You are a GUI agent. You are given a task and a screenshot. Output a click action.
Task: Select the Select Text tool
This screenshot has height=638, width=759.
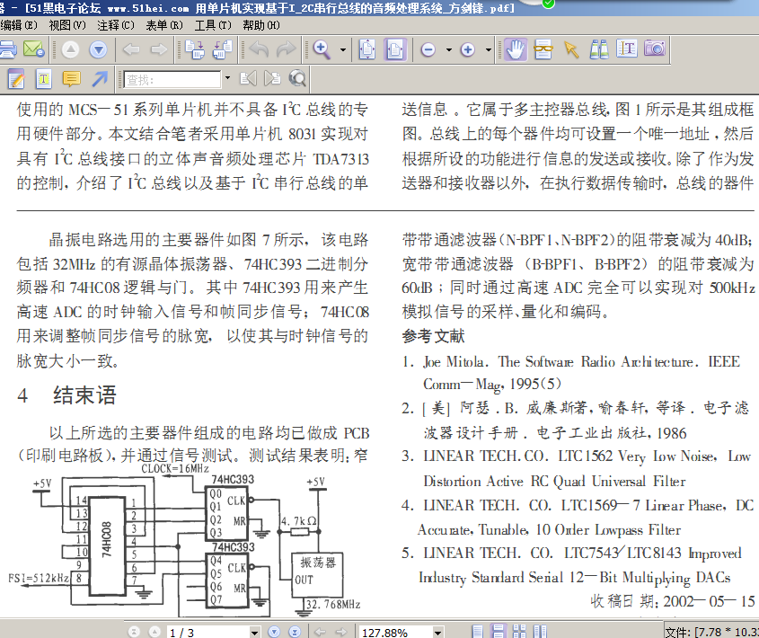pyautogui.click(x=626, y=49)
